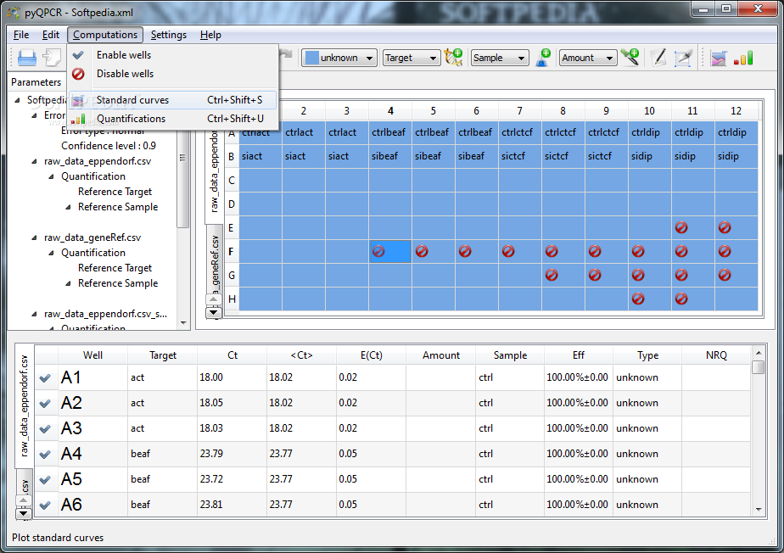Viewport: 784px width, 553px height.
Task: Add a new target with the DNA plus icon
Action: point(453,58)
